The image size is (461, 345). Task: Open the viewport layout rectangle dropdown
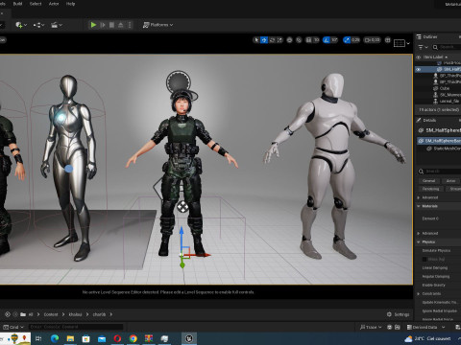click(x=401, y=43)
